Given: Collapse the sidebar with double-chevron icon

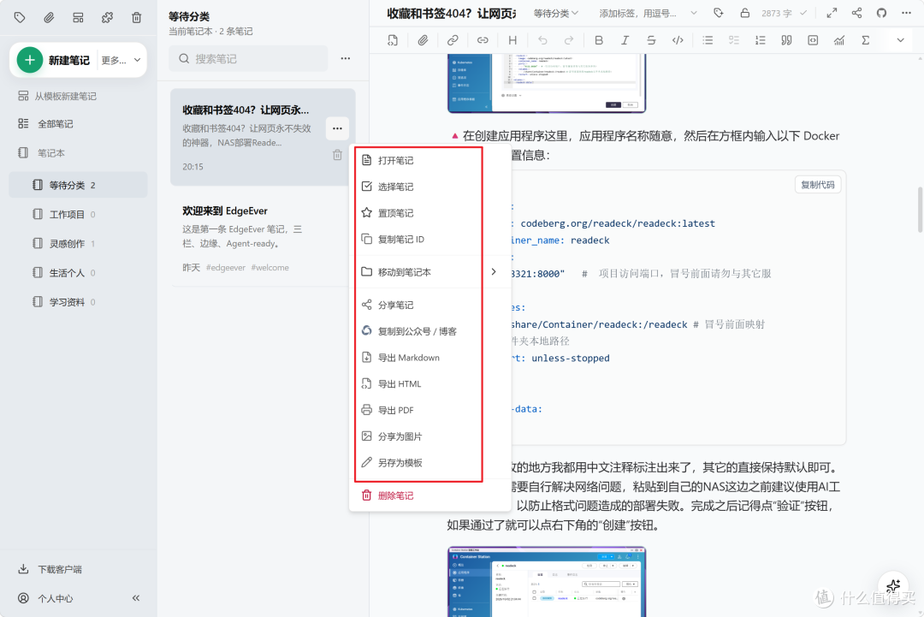Looking at the screenshot, I should pyautogui.click(x=136, y=598).
